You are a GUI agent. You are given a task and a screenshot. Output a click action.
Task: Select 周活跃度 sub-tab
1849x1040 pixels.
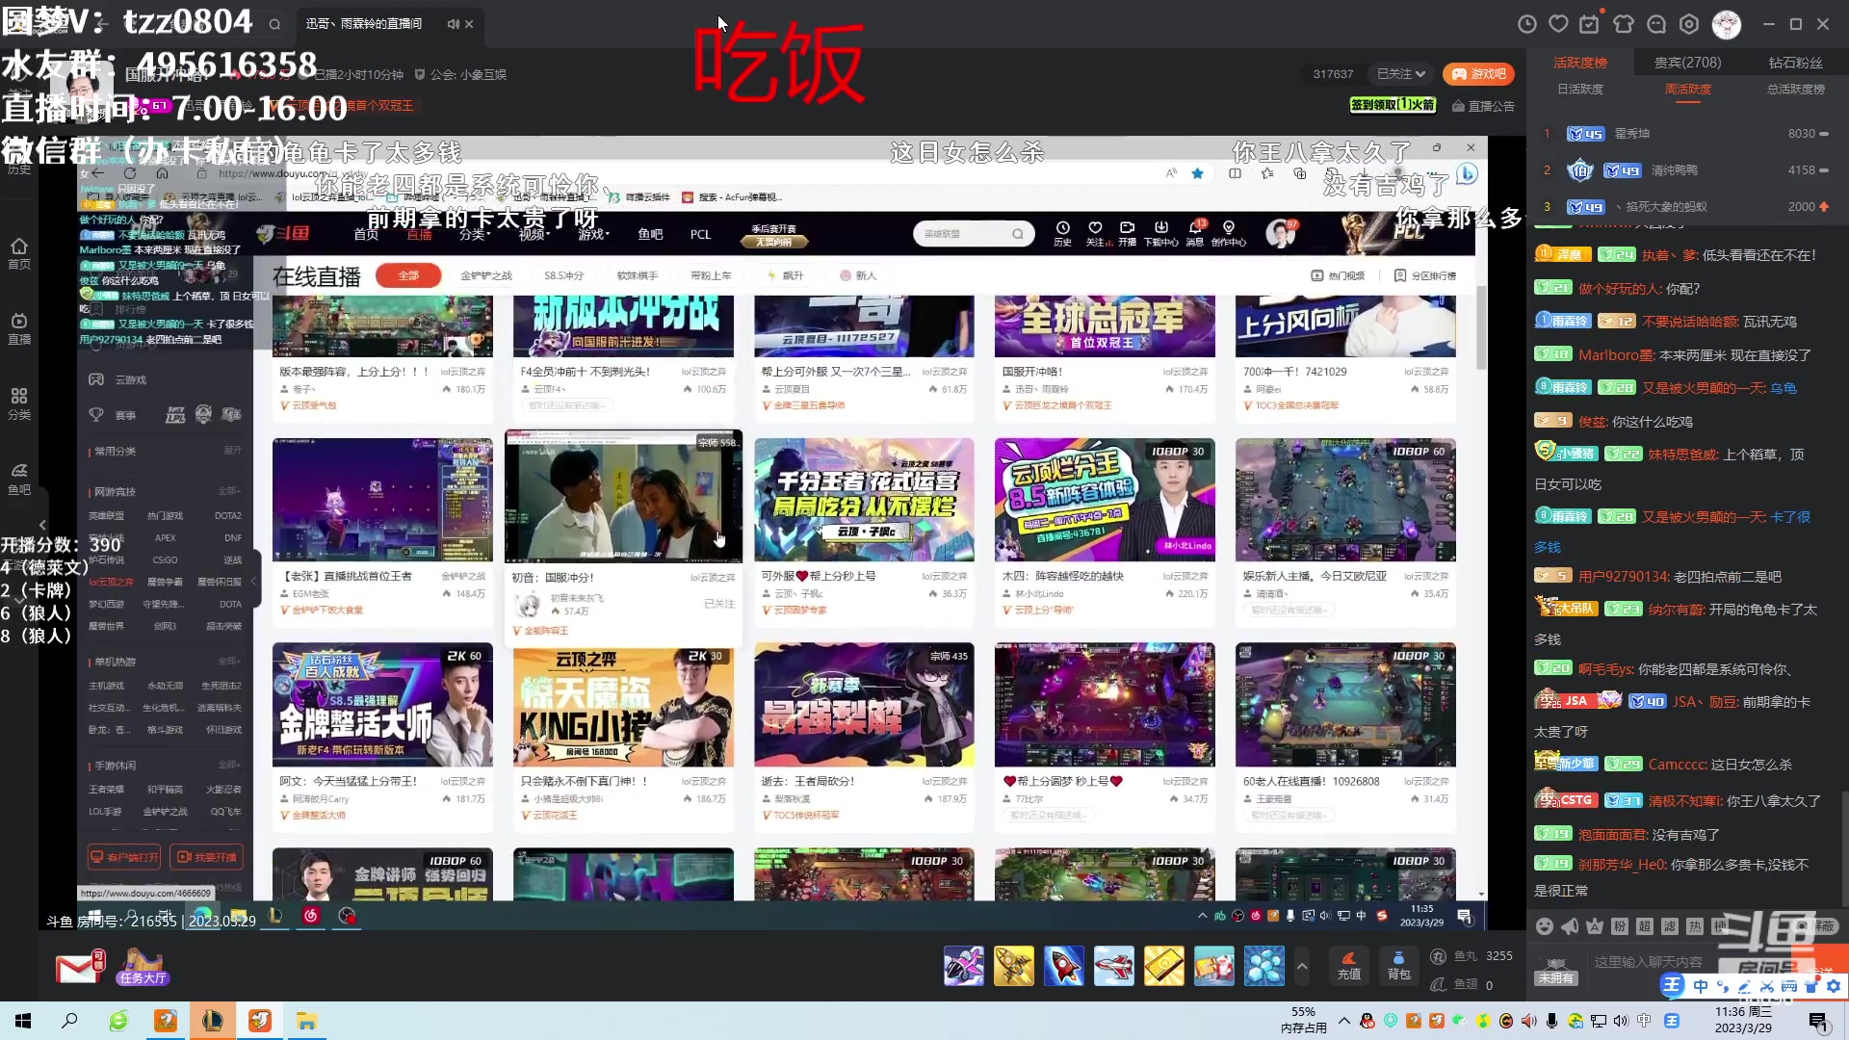1688,90
